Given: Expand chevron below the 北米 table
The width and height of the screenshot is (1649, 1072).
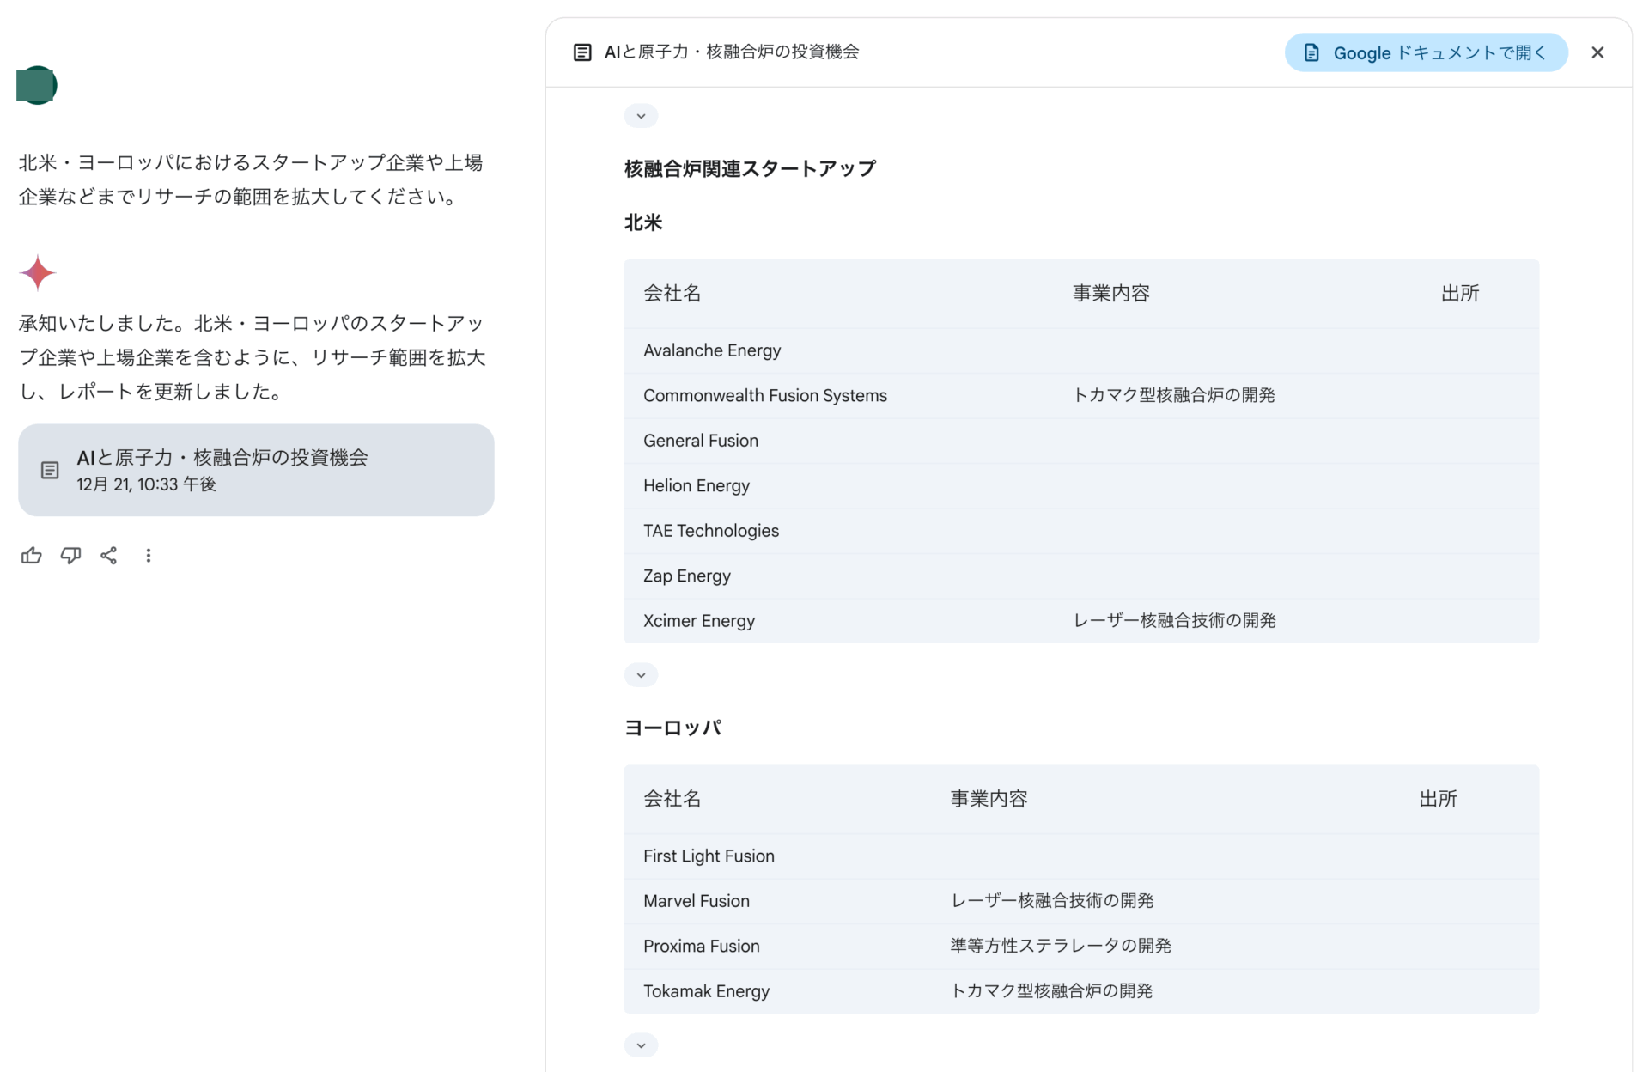Looking at the screenshot, I should (641, 675).
